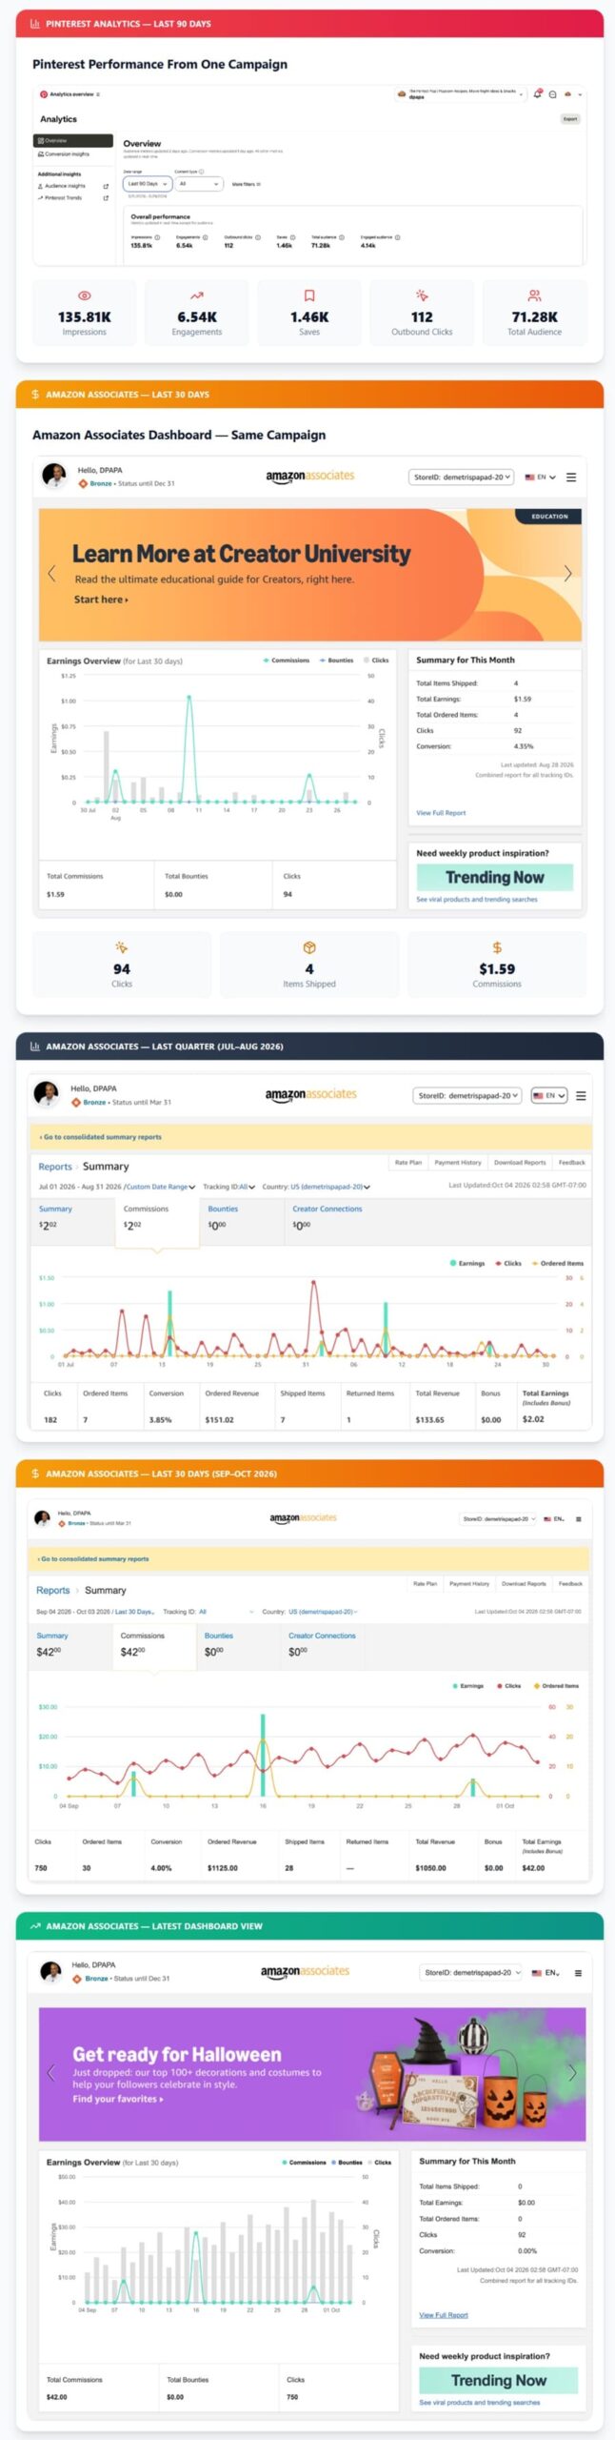The width and height of the screenshot is (615, 2440).
Task: Click the cursor icon on the 94 Clicks card
Action: click(122, 948)
